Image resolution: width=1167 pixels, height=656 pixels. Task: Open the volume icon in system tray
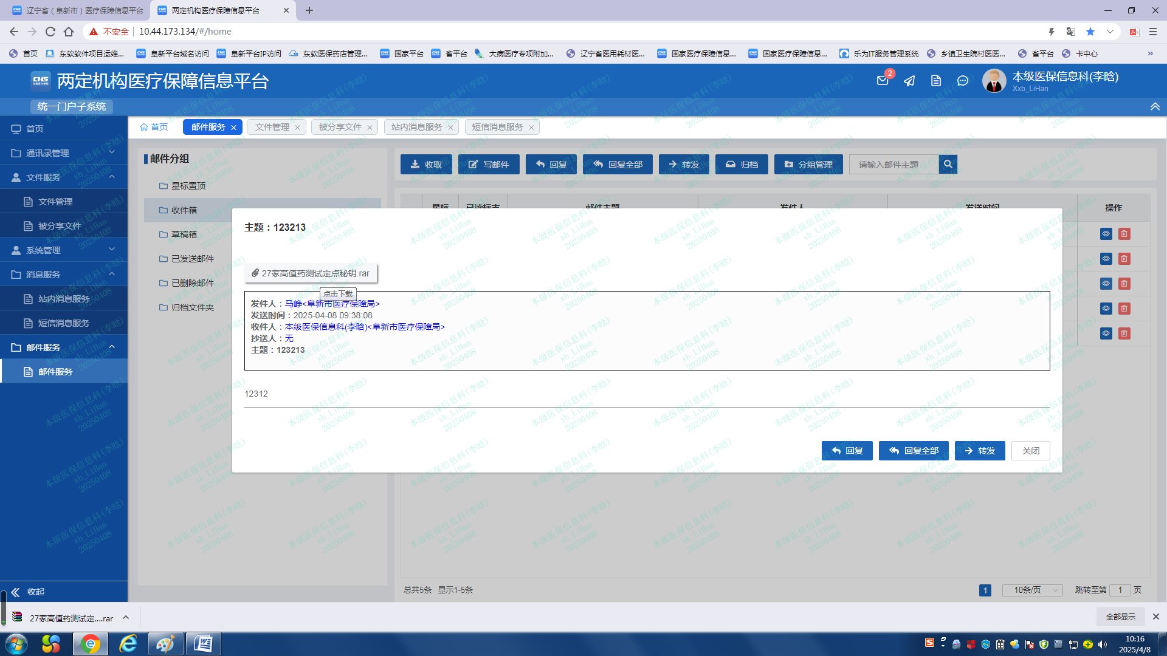point(1103,644)
